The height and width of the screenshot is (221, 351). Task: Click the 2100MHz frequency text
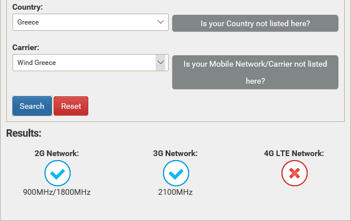coord(175,192)
